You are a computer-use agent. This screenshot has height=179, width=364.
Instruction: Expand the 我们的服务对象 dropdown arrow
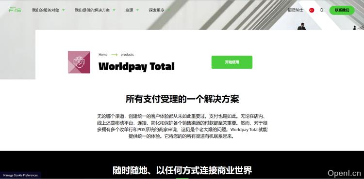(64, 10)
